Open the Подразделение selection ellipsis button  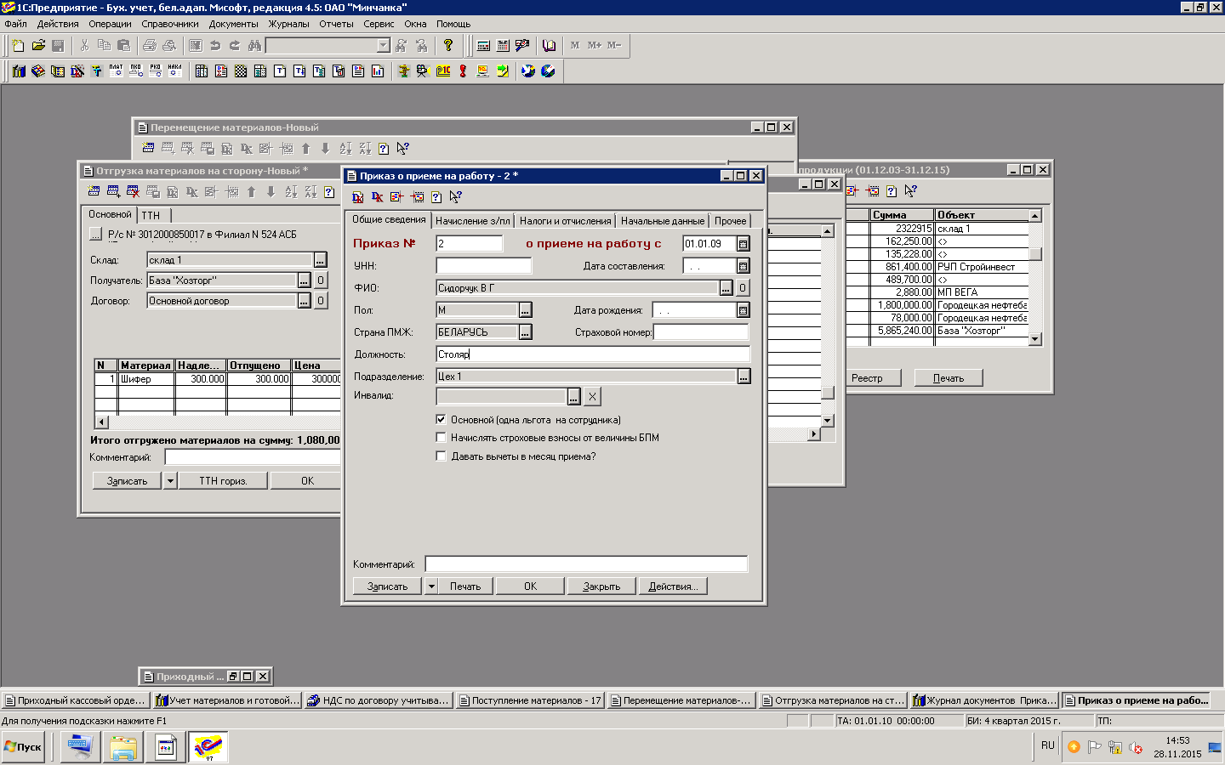click(744, 377)
